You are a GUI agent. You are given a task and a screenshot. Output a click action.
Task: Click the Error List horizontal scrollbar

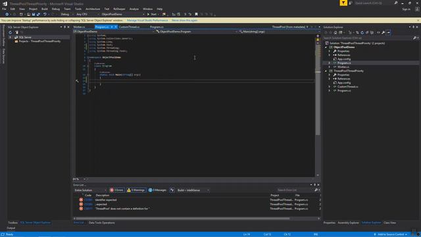point(183,219)
